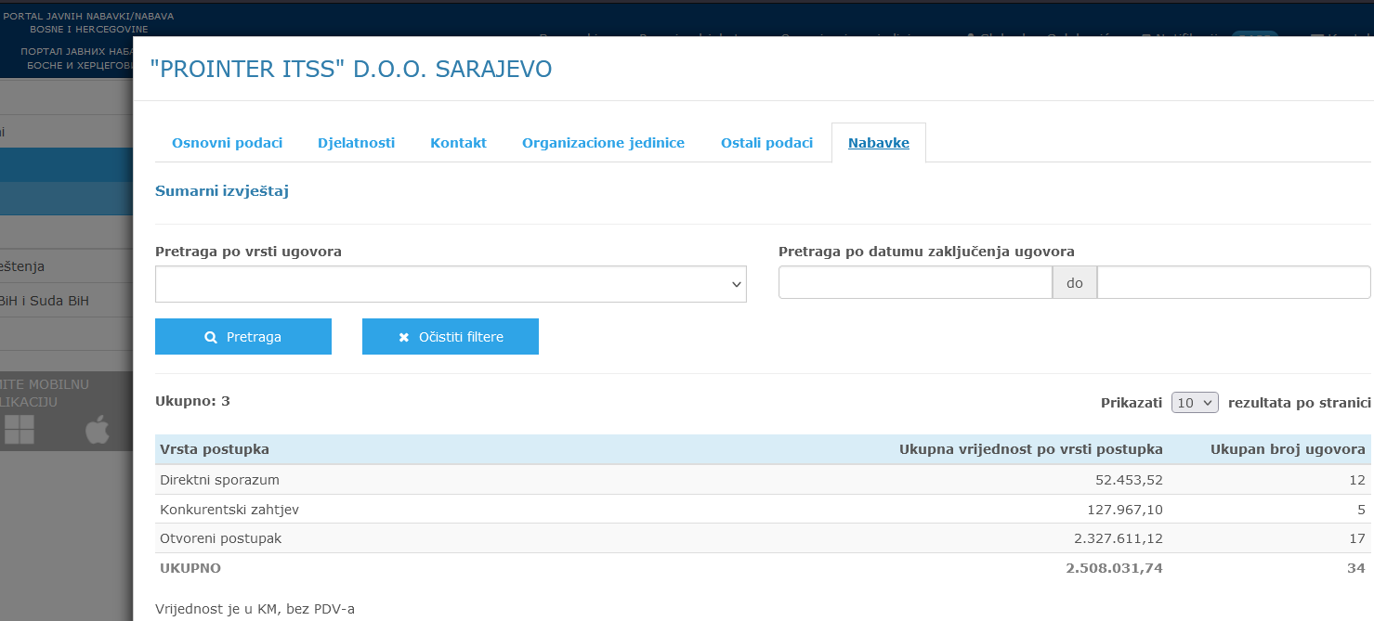Click the Apple store icon in background page
Screen dimensions: 1374x621
coord(98,429)
